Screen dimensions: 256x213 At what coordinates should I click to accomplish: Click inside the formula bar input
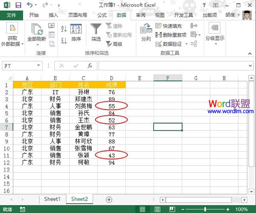tap(173, 66)
